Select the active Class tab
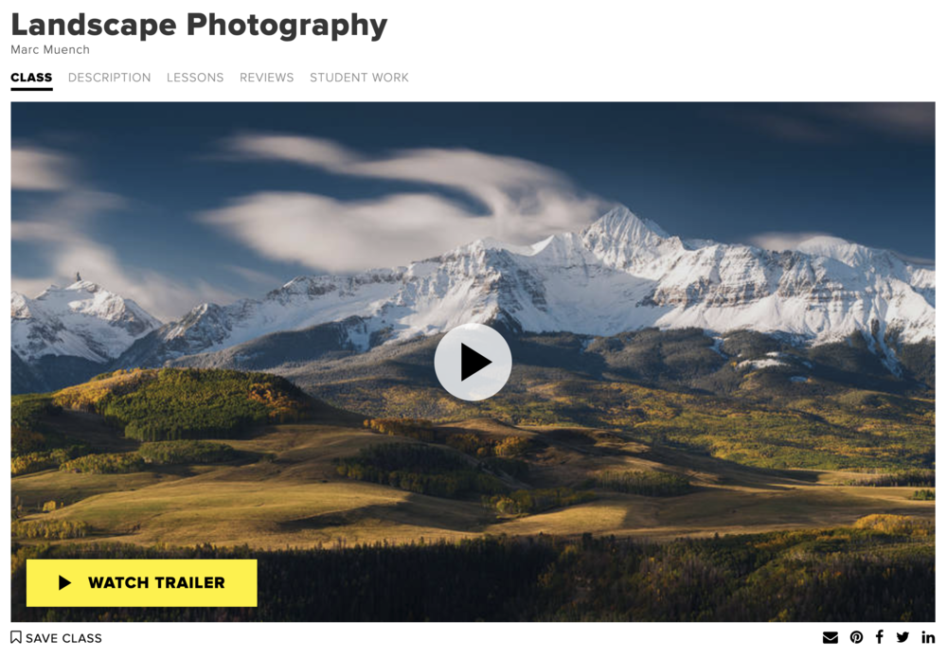Viewport: 947px width, 658px height. (31, 78)
